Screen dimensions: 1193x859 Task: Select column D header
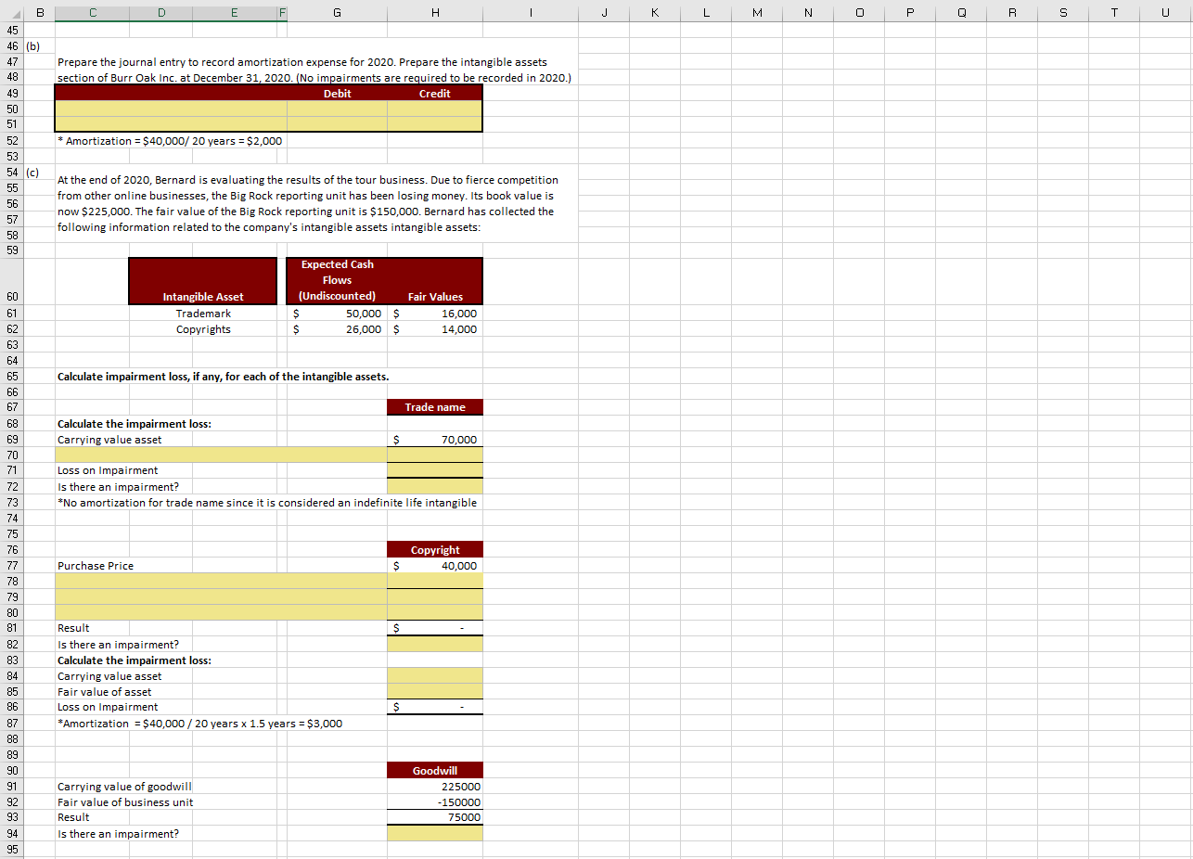pyautogui.click(x=161, y=11)
